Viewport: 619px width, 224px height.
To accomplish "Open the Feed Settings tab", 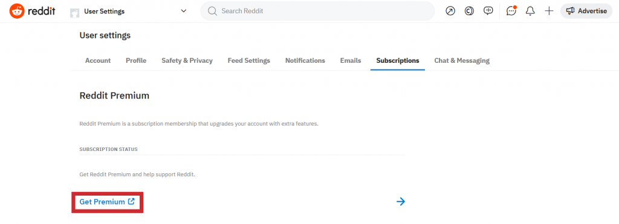I will (249, 61).
